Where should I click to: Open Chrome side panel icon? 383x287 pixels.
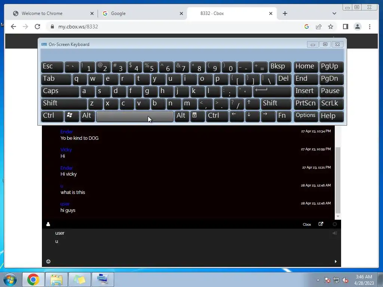click(x=345, y=27)
